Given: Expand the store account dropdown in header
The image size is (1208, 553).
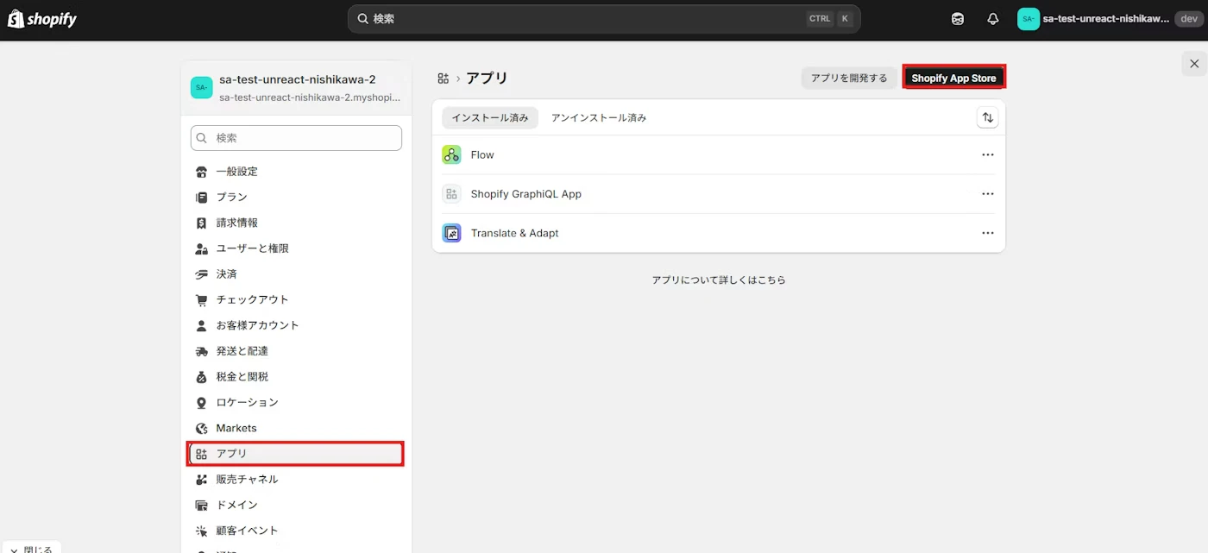Looking at the screenshot, I should (1109, 19).
